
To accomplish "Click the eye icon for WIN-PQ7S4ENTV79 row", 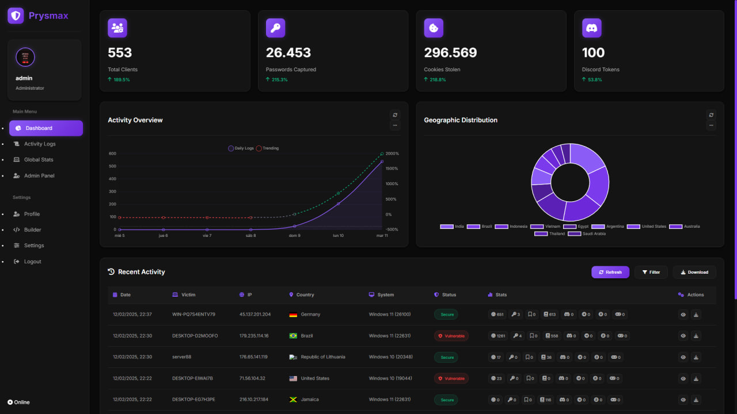I will [x=683, y=315].
